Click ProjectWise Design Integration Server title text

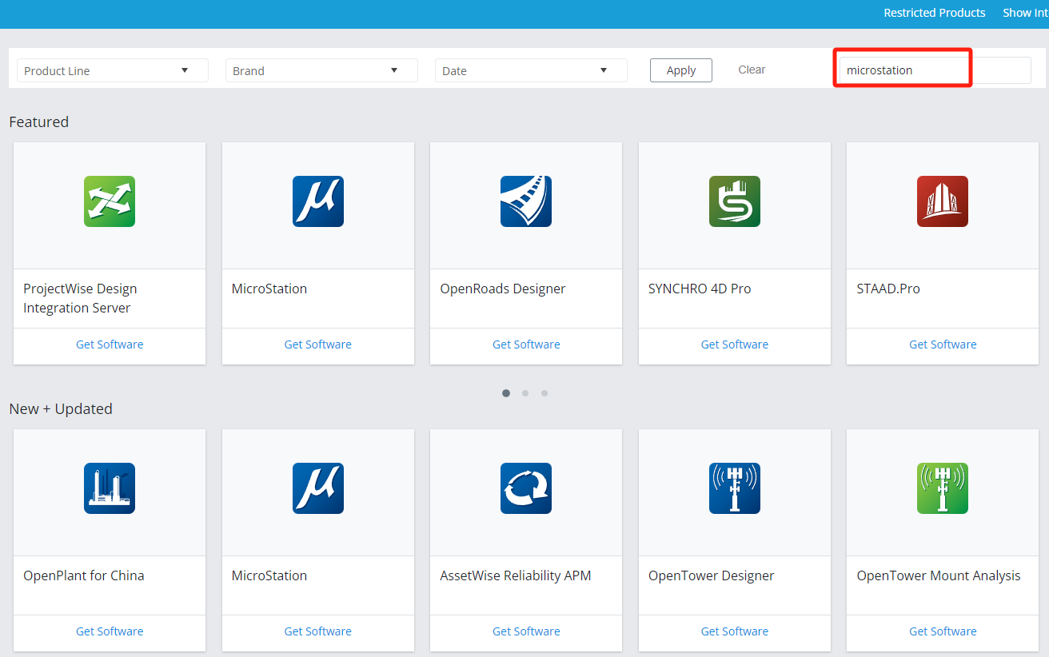coord(80,298)
